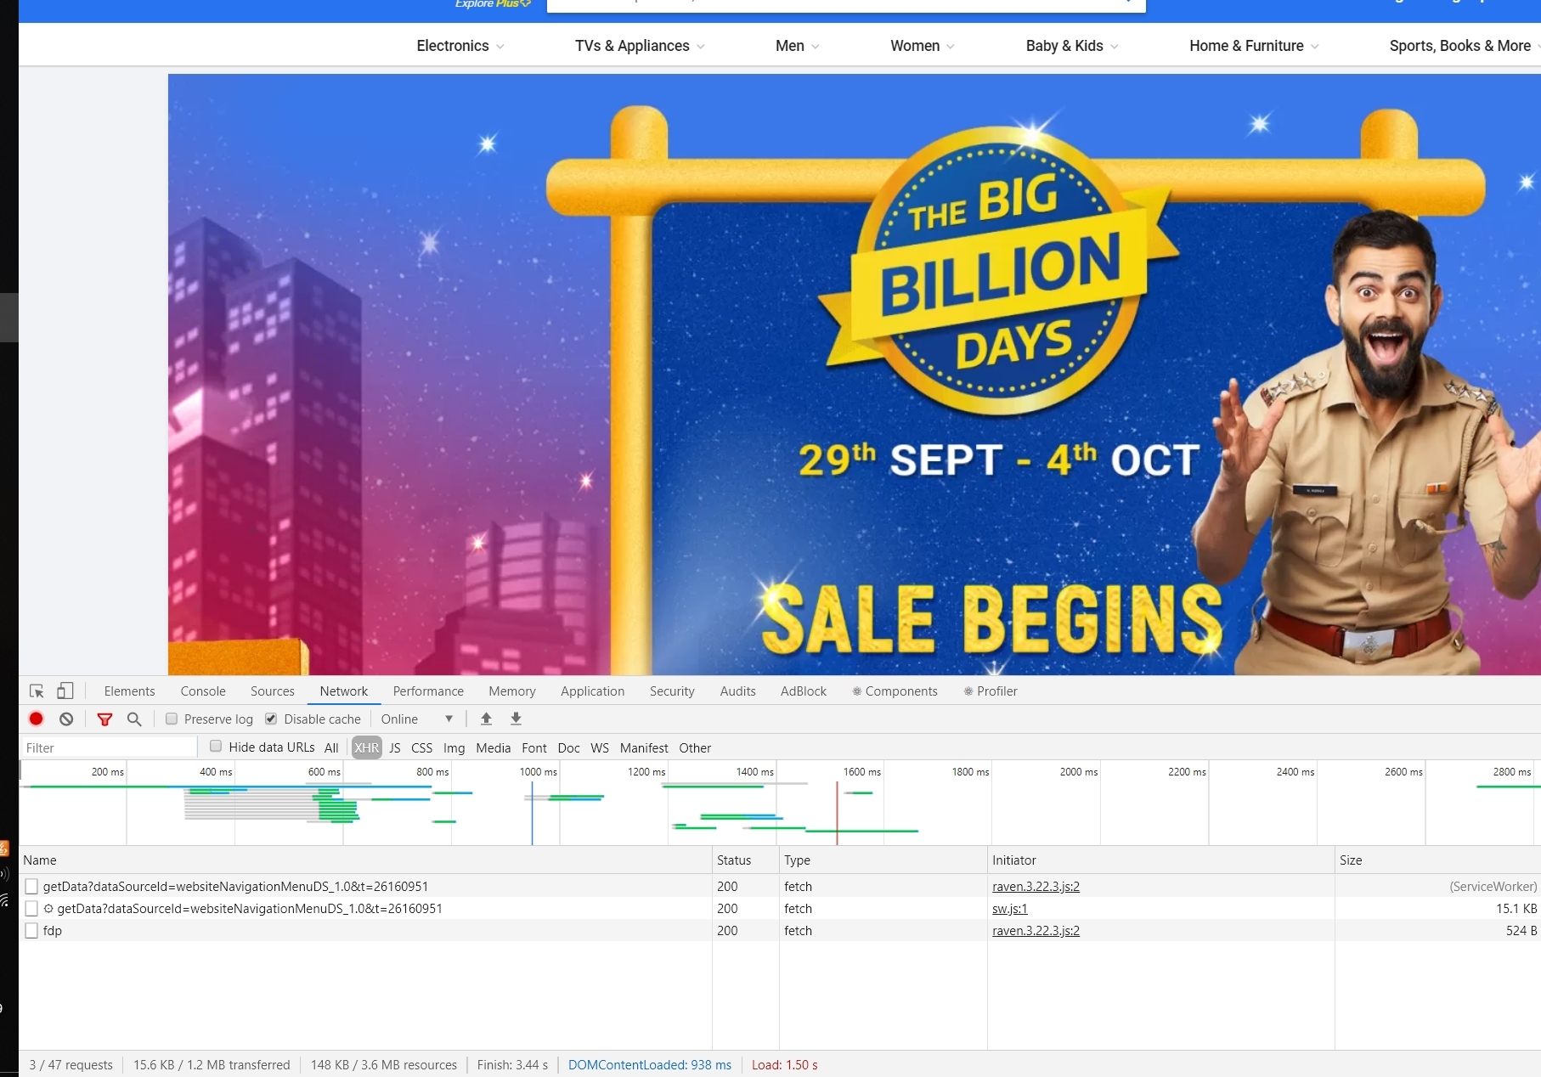Screen dimensions: 1541x1077
Task: Filter requests by Font type
Action: pyautogui.click(x=534, y=748)
